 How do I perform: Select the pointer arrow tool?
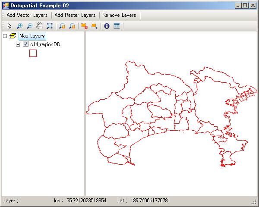click(x=9, y=26)
